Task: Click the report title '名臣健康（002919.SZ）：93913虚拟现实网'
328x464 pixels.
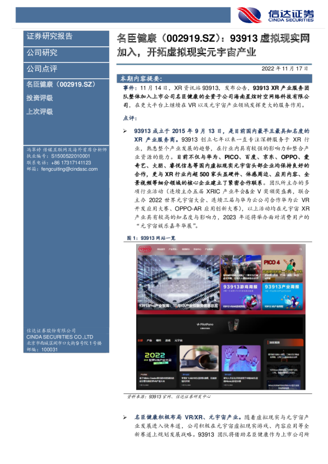Action: 213,39
